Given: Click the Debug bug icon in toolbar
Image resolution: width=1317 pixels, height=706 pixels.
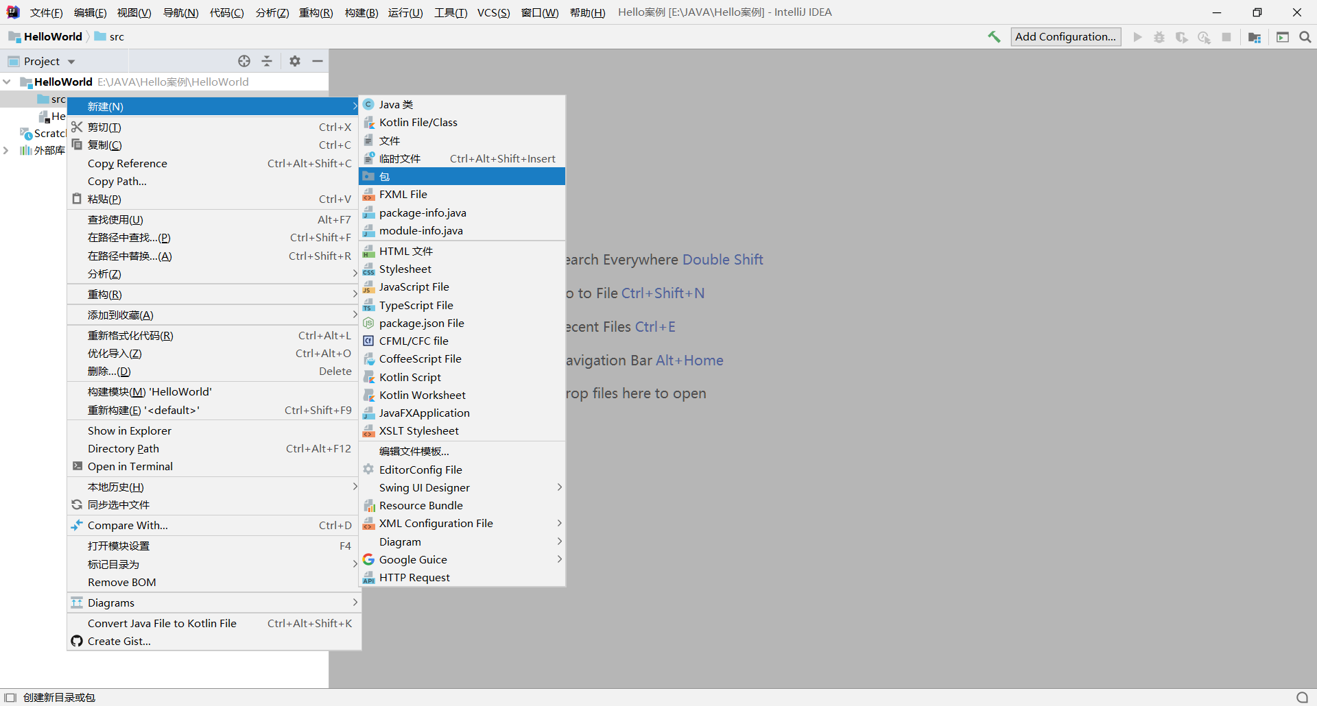Looking at the screenshot, I should coord(1159,37).
